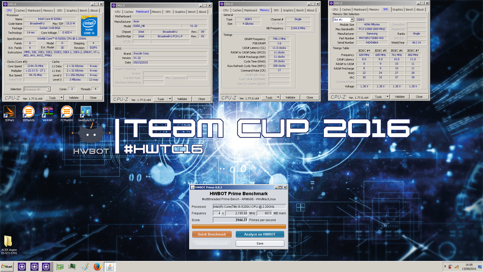Click the Southbridge value Broadwell-U PCH L-P
The height and width of the screenshot is (272, 483).
click(170, 36)
